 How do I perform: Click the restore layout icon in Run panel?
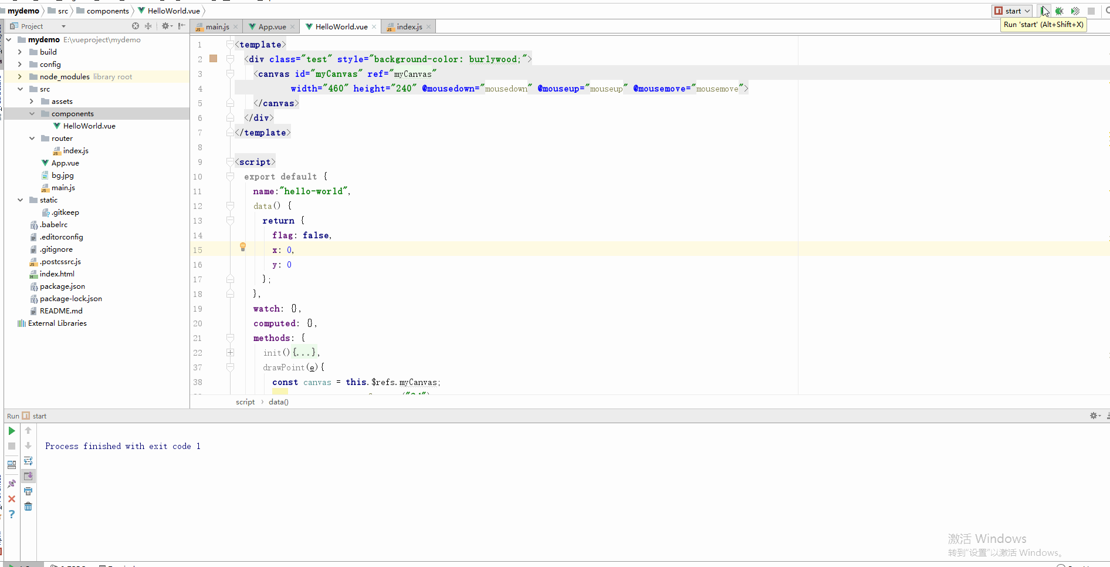tap(12, 465)
